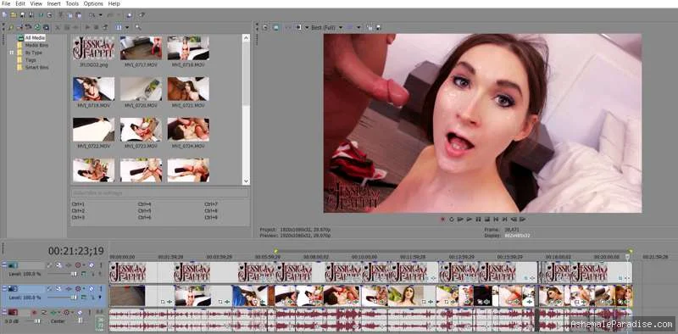Click the Stop button under the preview
Screen dimensions: 678x334
(x=487, y=220)
